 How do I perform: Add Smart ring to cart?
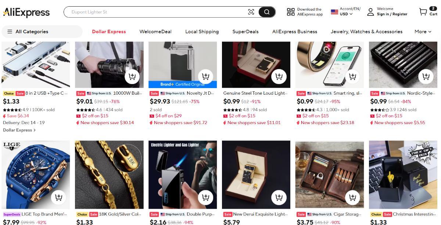352,77
